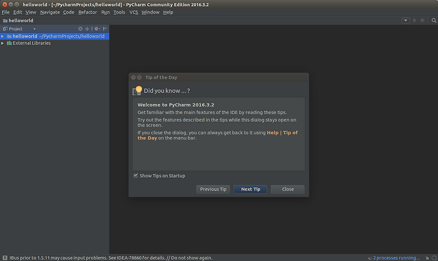Click the External Libraries books icon
Screen dimensions: 438x261
(x=9, y=43)
